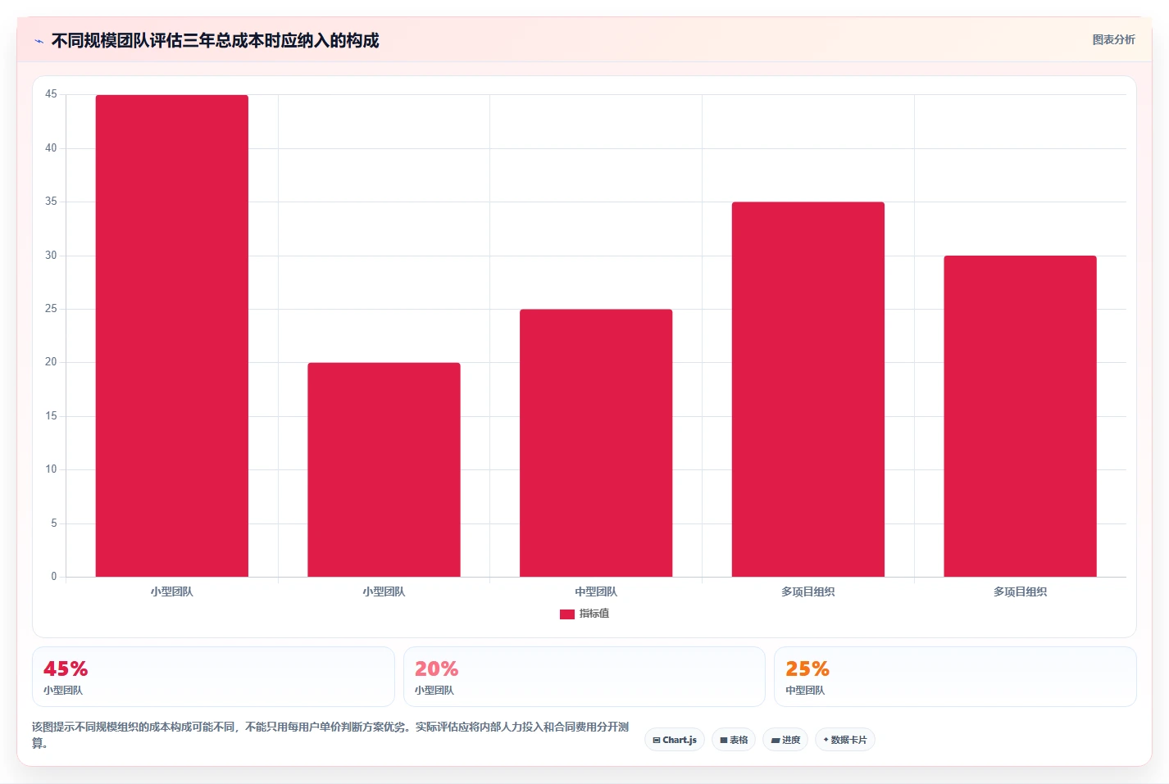
Task: Click the y-axis value 45
Action: (x=51, y=94)
